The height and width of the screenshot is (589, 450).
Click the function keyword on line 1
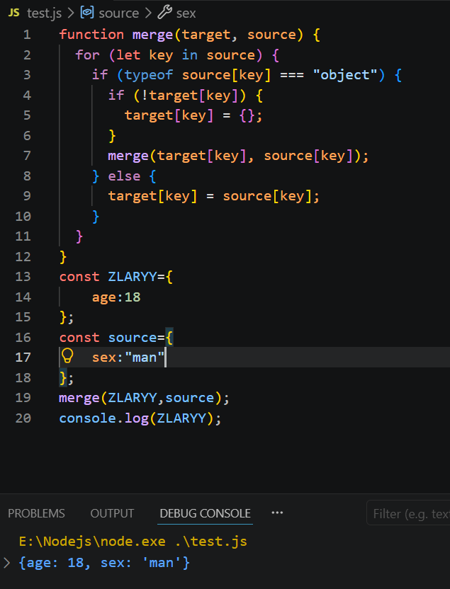point(91,35)
